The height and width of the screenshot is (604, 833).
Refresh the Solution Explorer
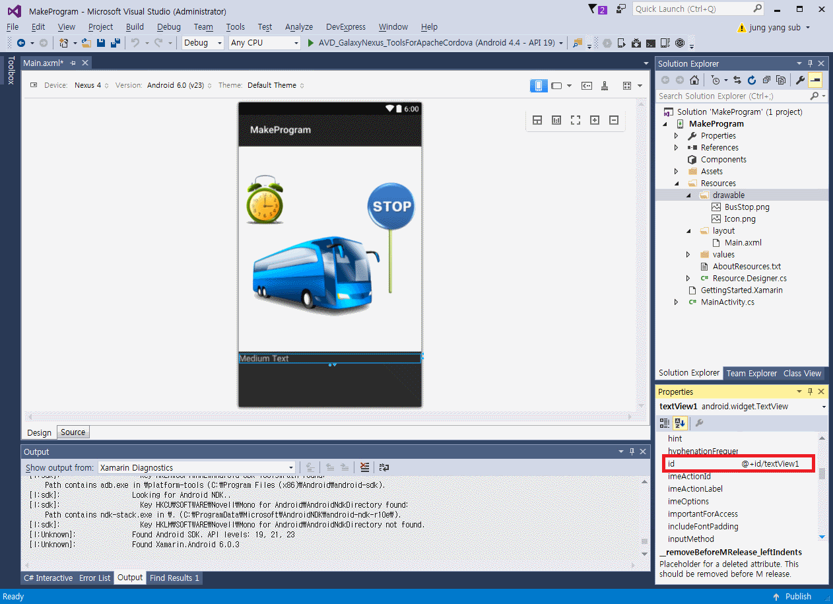pyautogui.click(x=752, y=80)
